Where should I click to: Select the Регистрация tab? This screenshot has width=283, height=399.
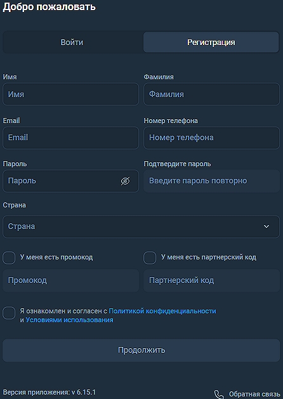pyautogui.click(x=211, y=43)
